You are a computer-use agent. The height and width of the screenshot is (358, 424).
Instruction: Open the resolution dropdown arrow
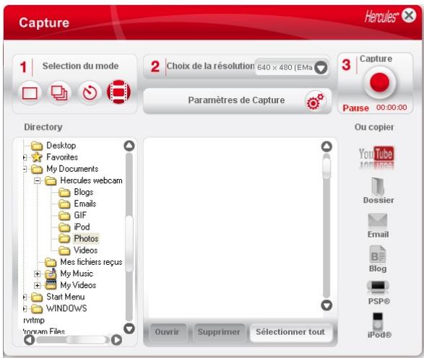[321, 68]
